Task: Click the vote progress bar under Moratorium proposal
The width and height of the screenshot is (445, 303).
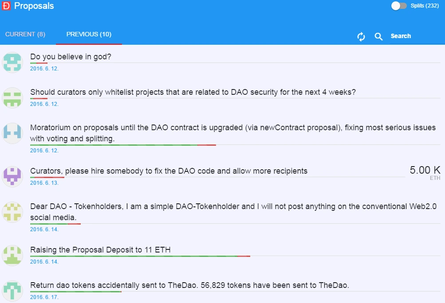Action: pos(123,145)
